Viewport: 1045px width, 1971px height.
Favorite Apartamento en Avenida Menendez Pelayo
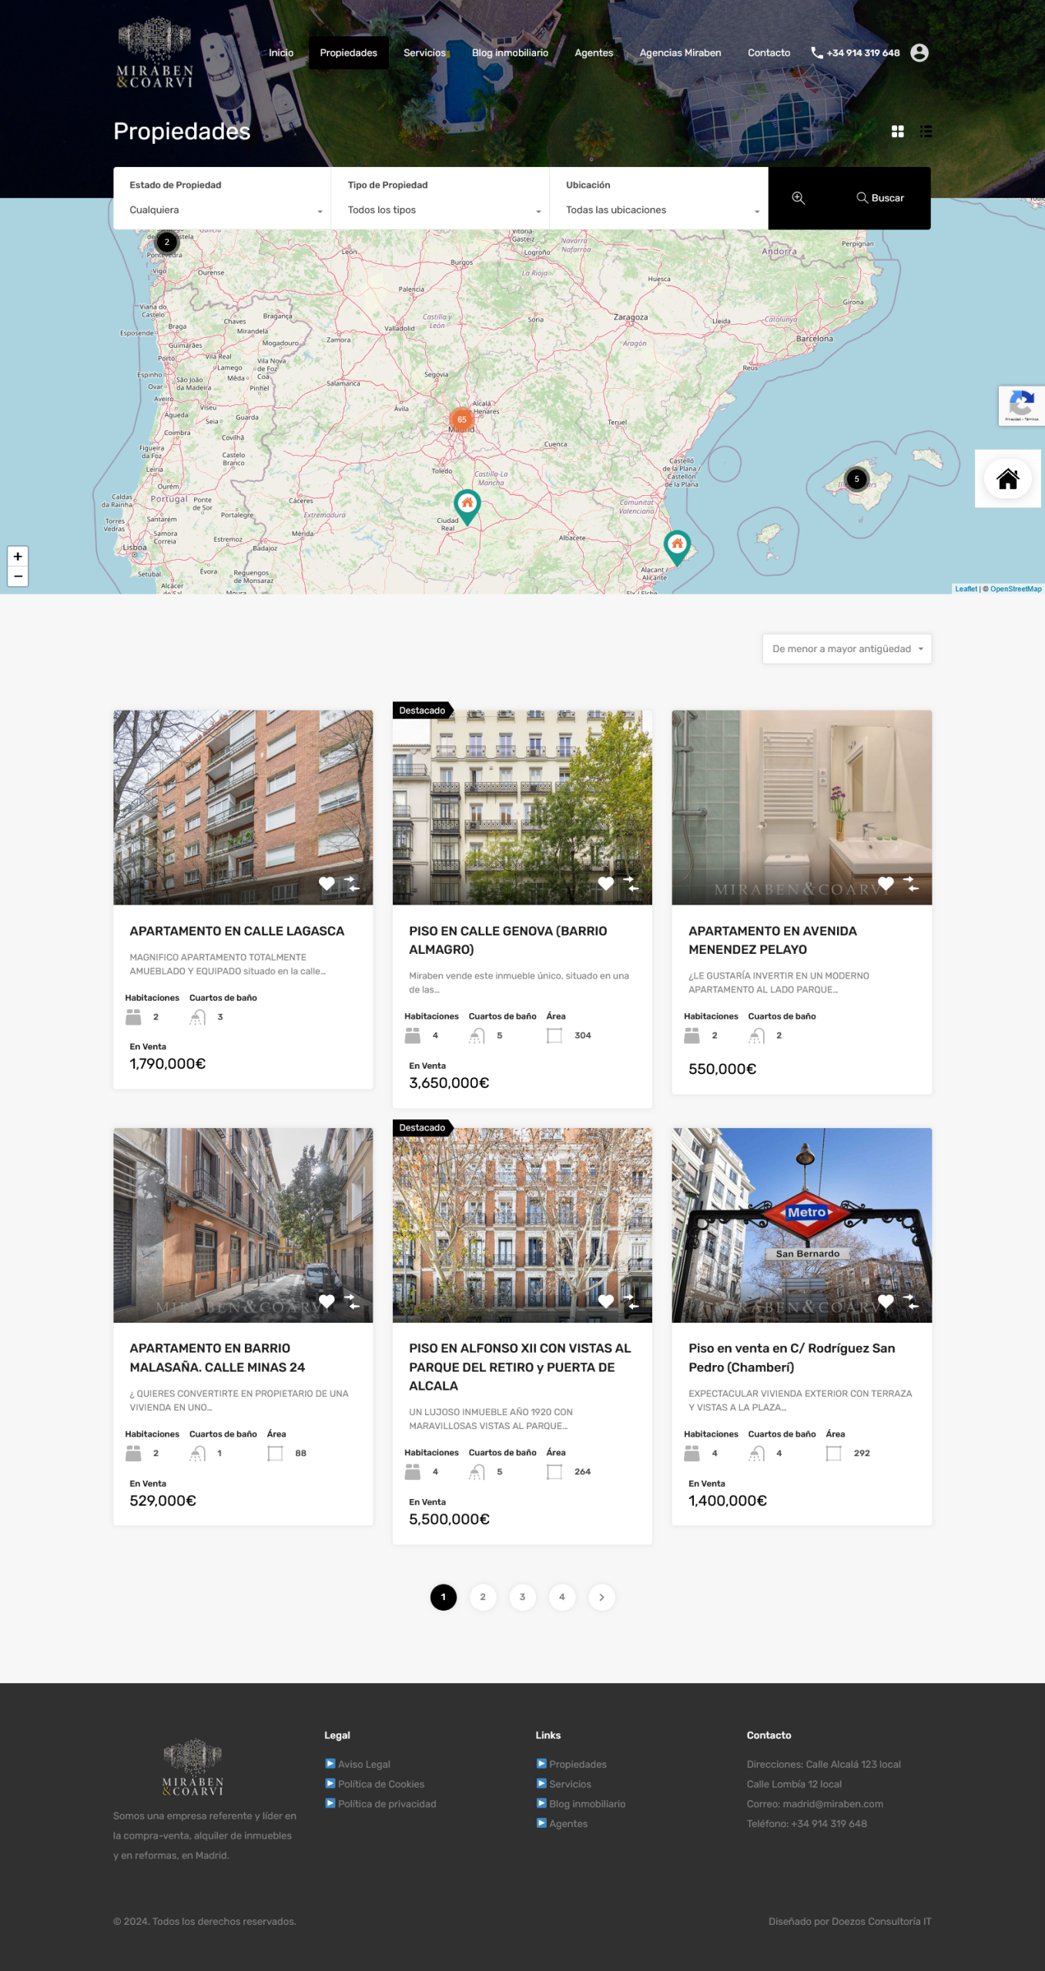point(886,884)
